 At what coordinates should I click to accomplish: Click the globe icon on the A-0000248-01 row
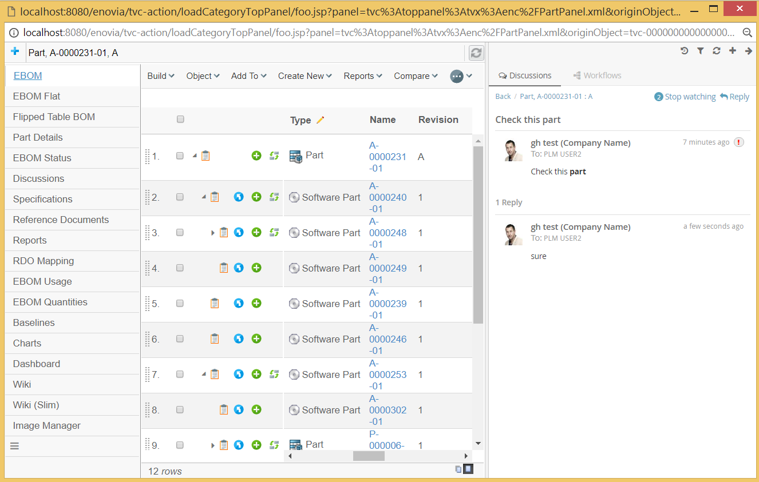[x=238, y=232]
